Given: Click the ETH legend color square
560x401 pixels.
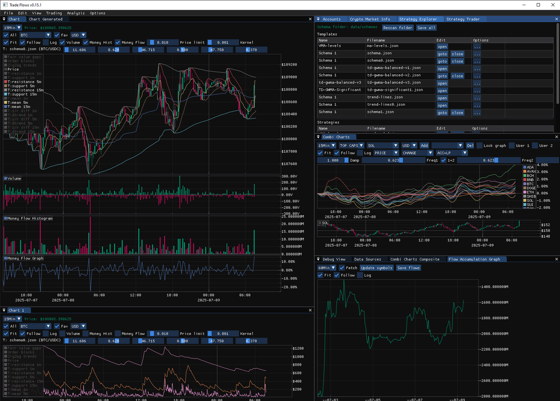Looking at the screenshot, I should click(x=524, y=192).
